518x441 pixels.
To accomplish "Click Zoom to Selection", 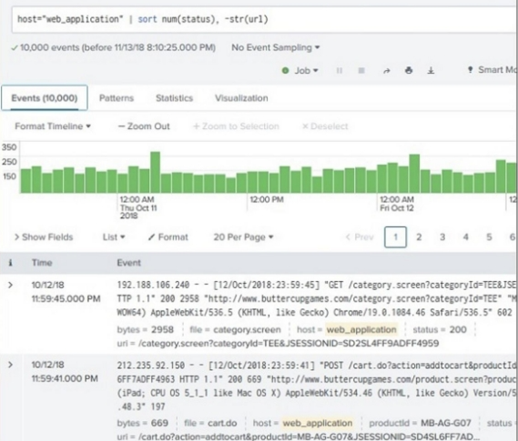I will tap(236, 126).
